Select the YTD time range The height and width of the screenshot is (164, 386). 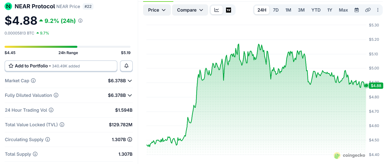pyautogui.click(x=316, y=10)
